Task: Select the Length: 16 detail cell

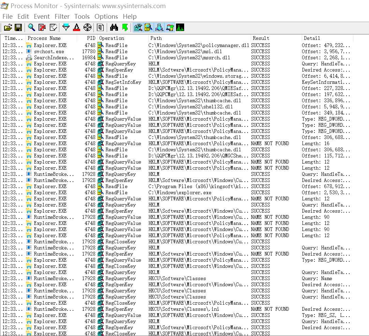Action: click(x=315, y=143)
